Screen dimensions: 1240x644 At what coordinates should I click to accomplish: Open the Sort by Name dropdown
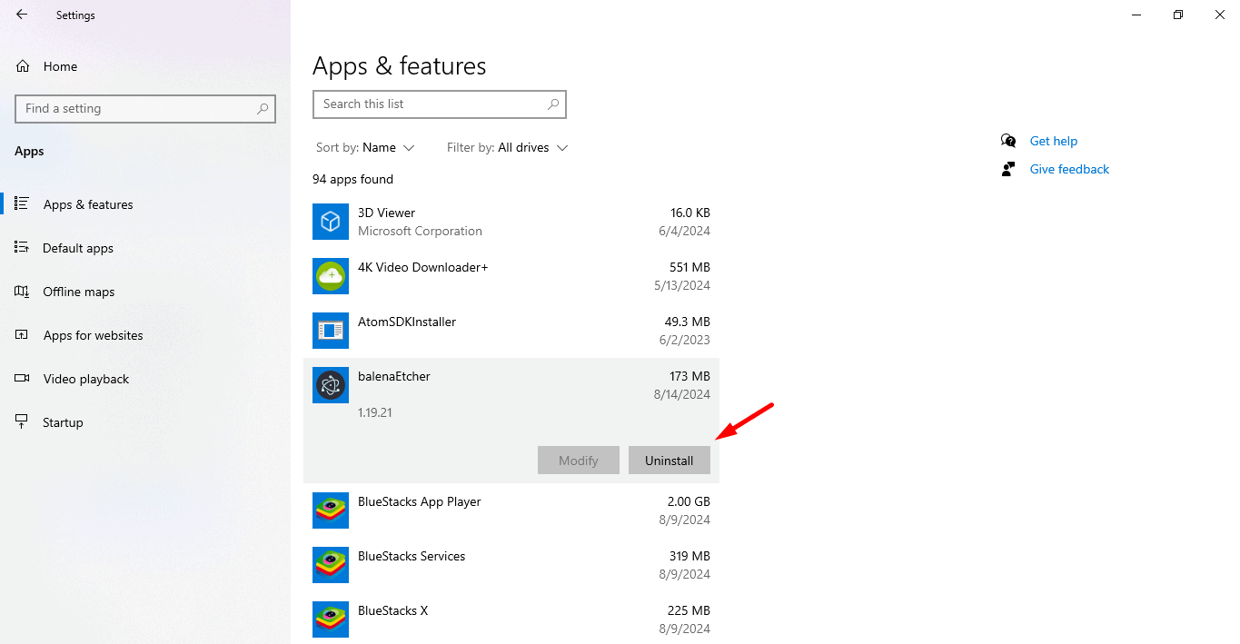point(365,147)
